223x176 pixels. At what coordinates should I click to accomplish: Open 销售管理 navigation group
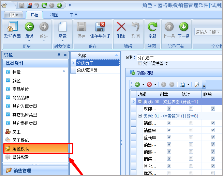[x=35, y=170]
